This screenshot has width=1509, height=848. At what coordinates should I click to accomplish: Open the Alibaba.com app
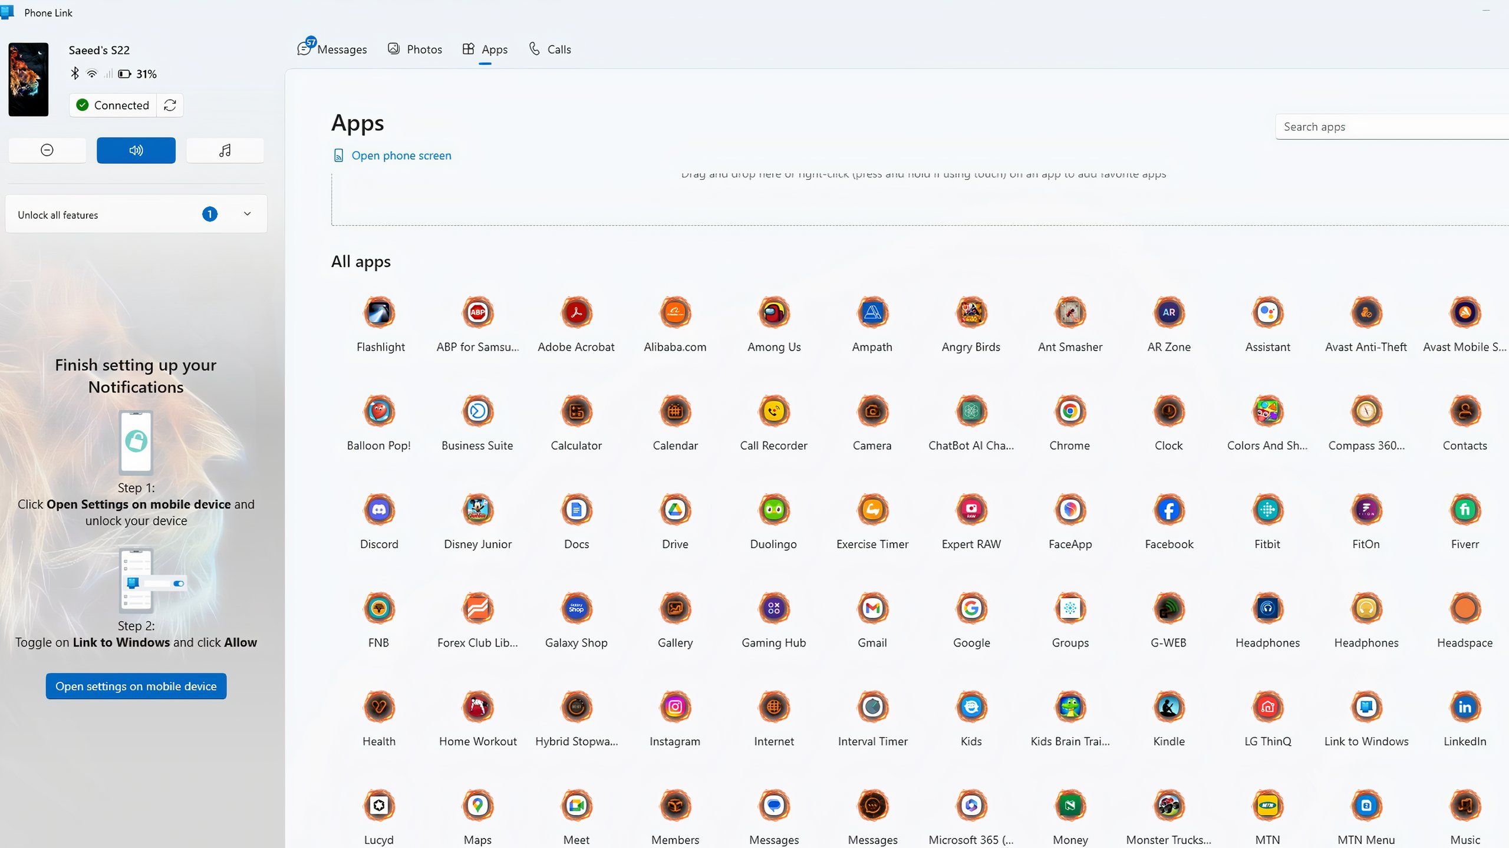(x=676, y=313)
